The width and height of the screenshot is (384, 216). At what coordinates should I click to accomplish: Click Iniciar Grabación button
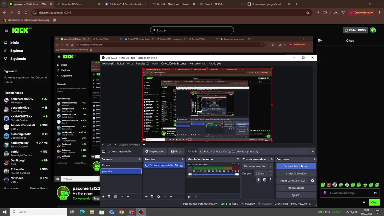click(x=296, y=173)
